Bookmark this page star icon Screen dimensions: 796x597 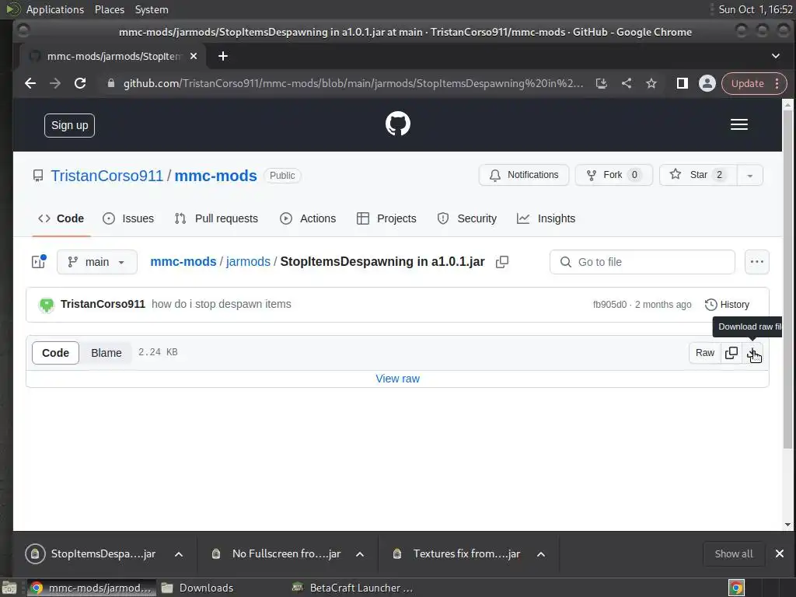pyautogui.click(x=651, y=83)
